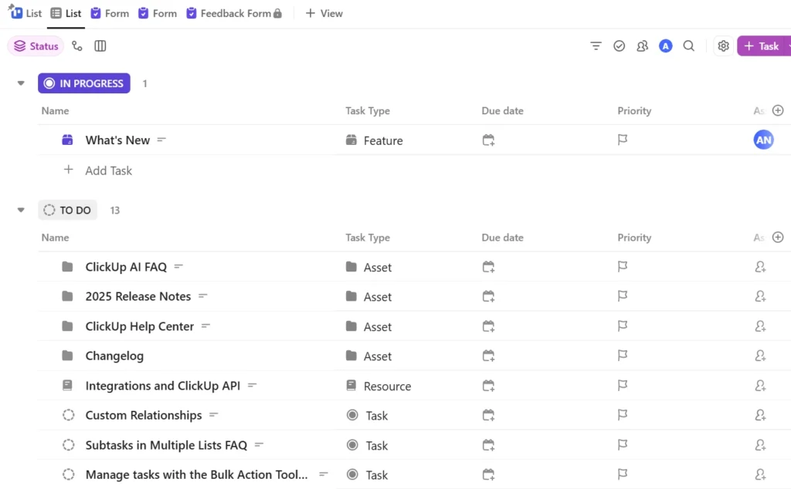Open the second Form tab
The width and height of the screenshot is (791, 489).
click(158, 13)
